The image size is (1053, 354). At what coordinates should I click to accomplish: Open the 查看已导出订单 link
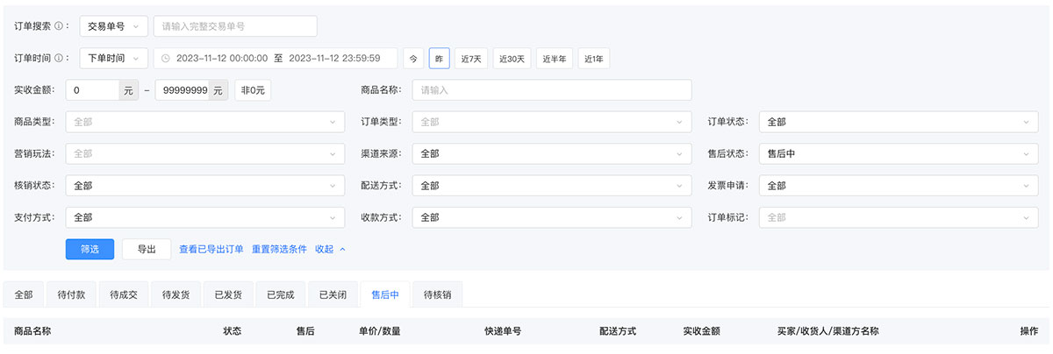[x=211, y=250]
